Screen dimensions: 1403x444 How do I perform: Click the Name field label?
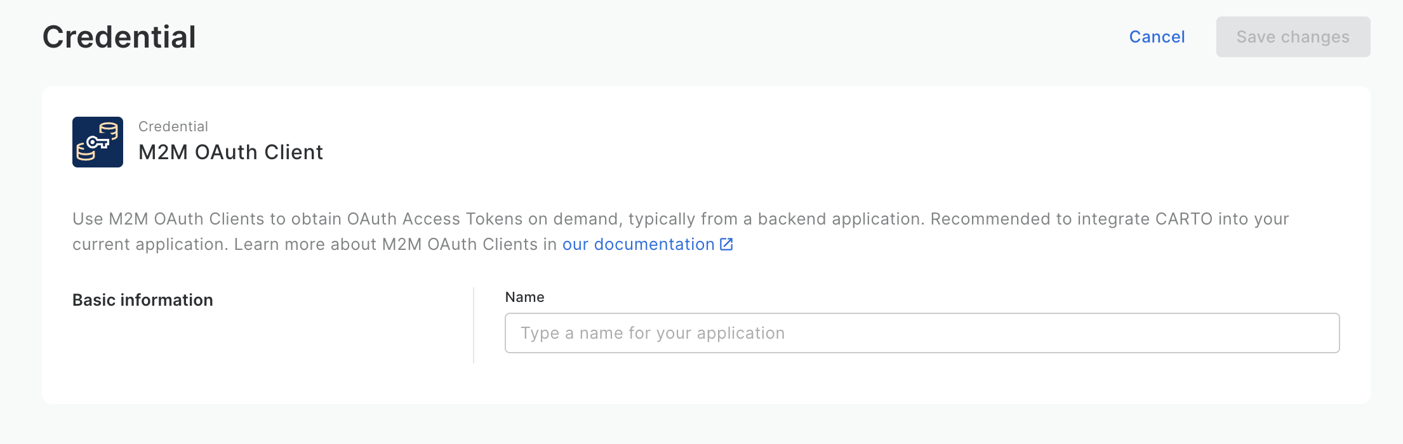(x=524, y=297)
